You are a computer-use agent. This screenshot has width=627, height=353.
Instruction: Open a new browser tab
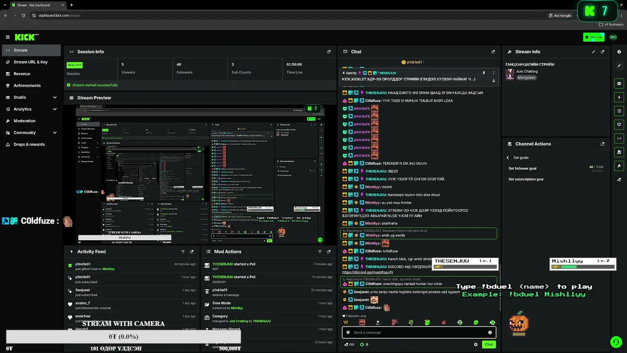point(72,5)
